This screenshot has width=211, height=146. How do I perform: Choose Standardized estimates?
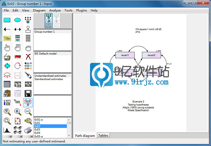tap(52, 79)
